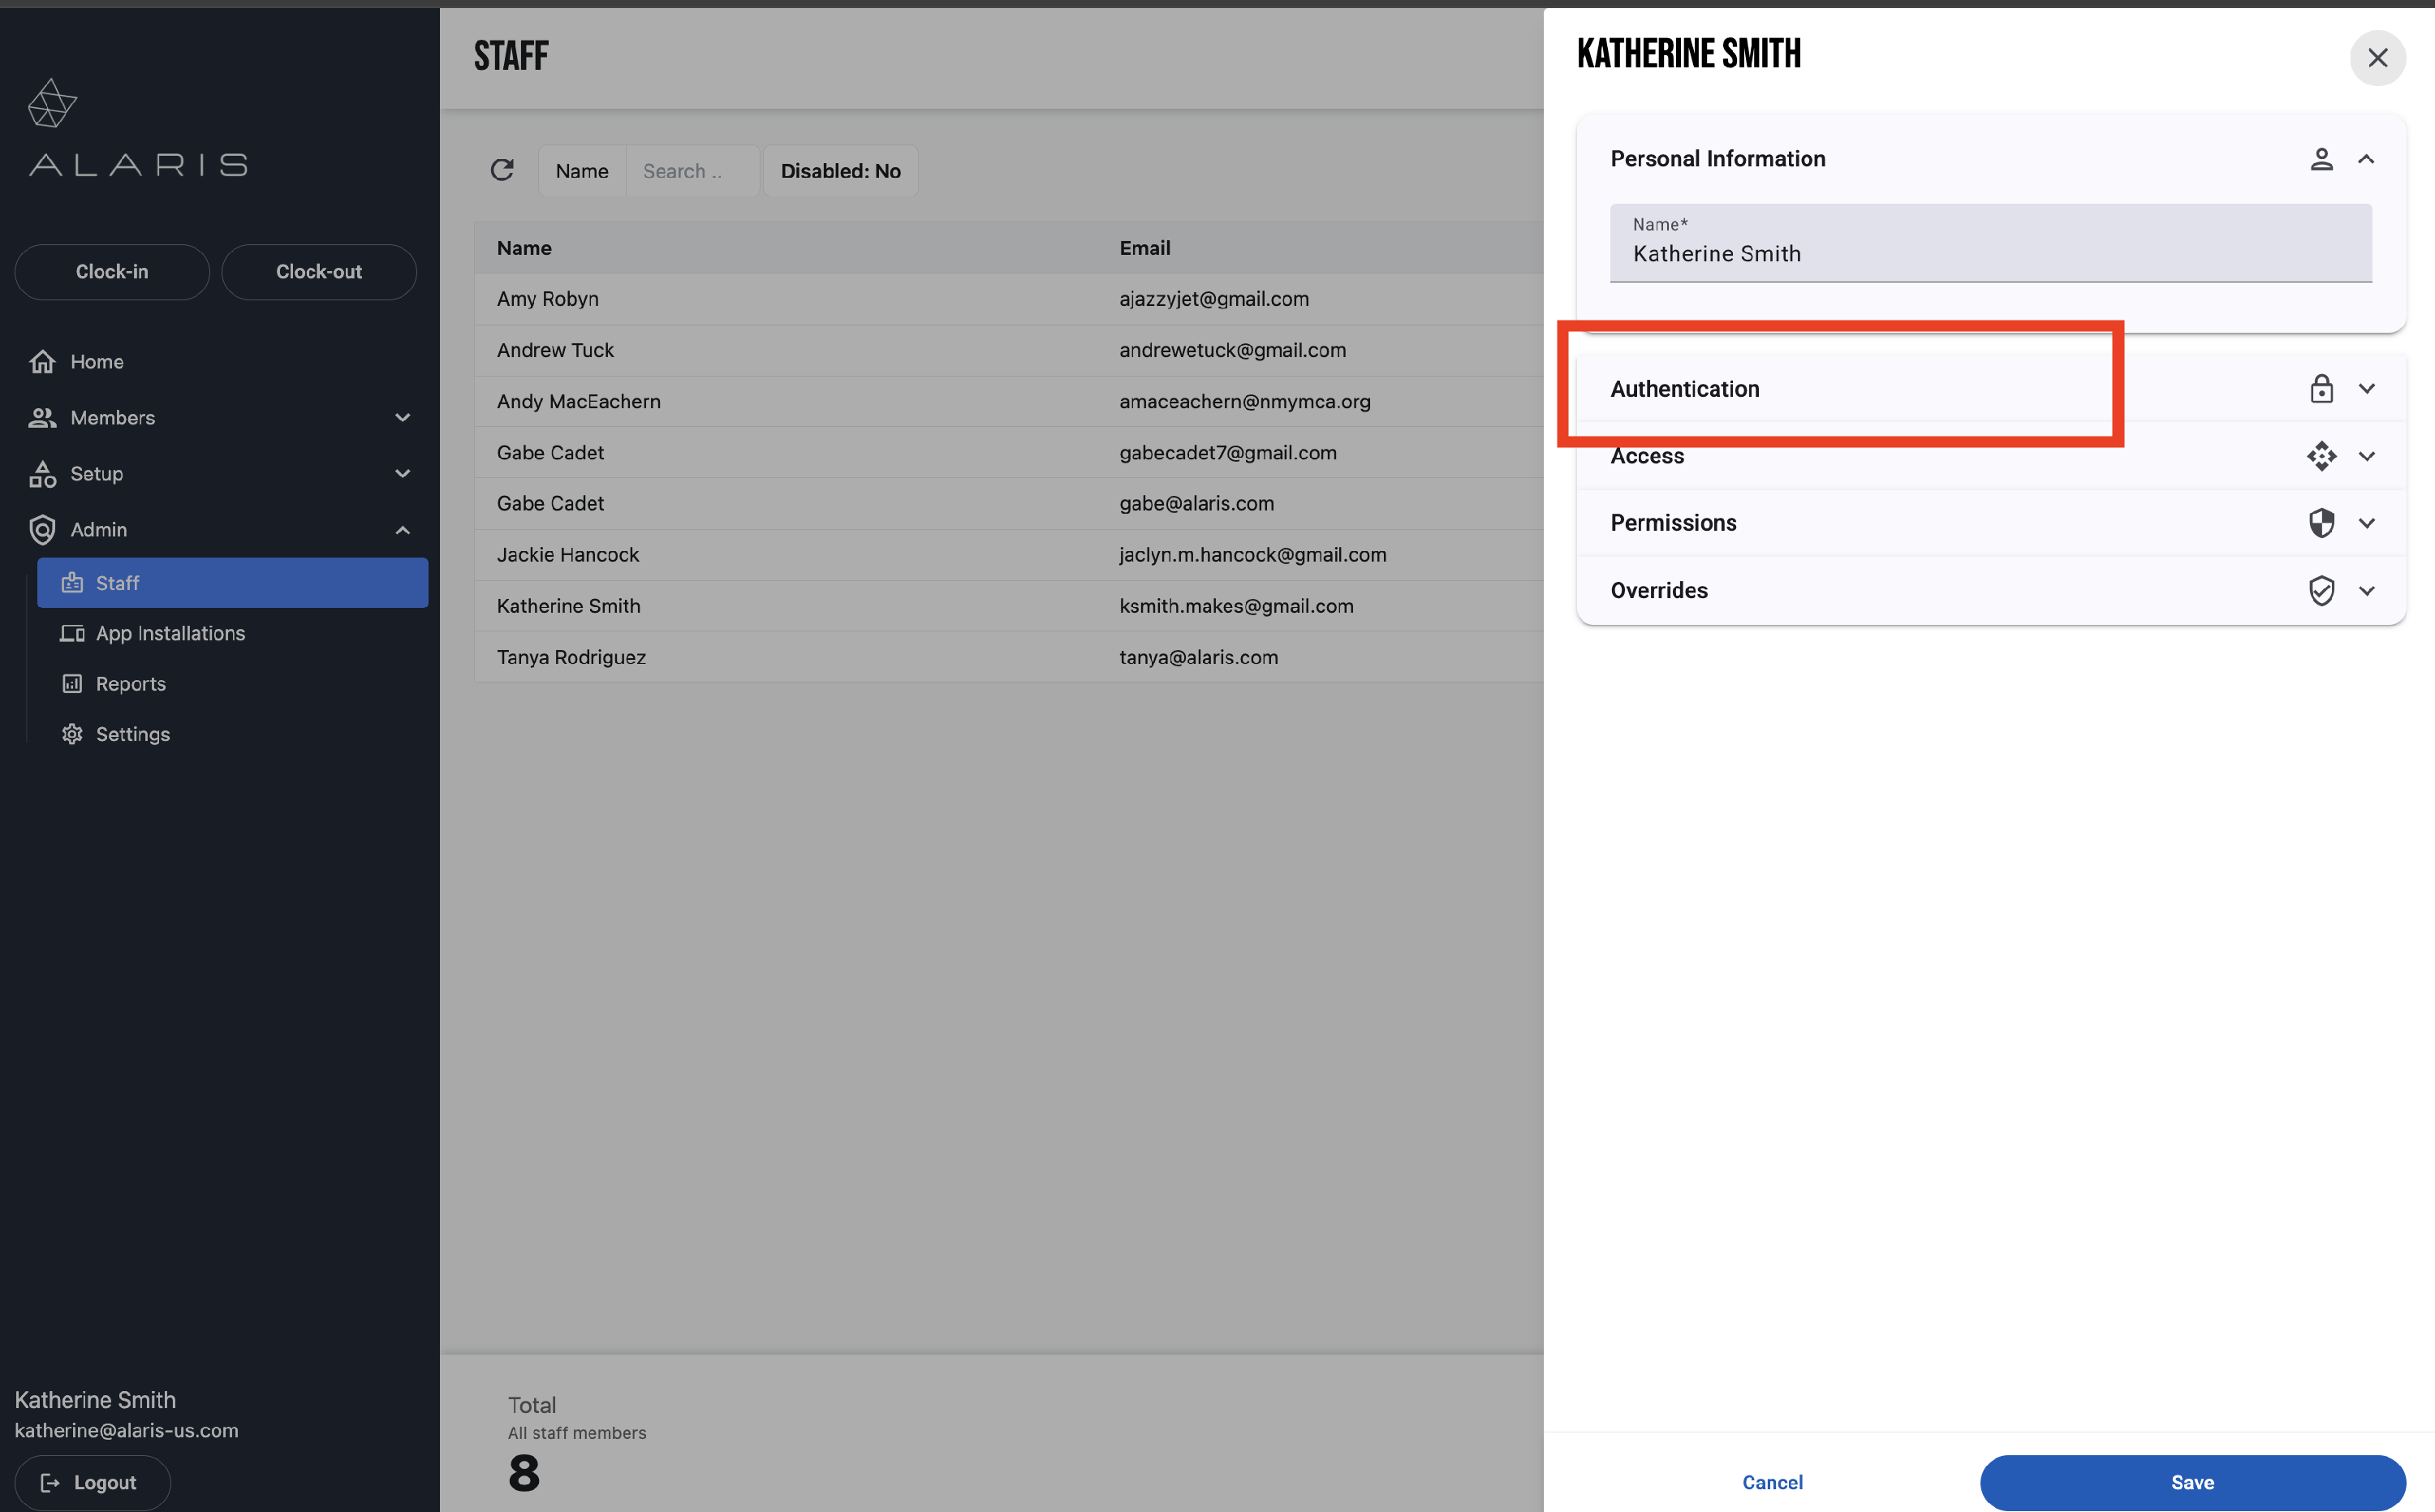Click the Name search field
2435x1512 pixels.
click(692, 171)
